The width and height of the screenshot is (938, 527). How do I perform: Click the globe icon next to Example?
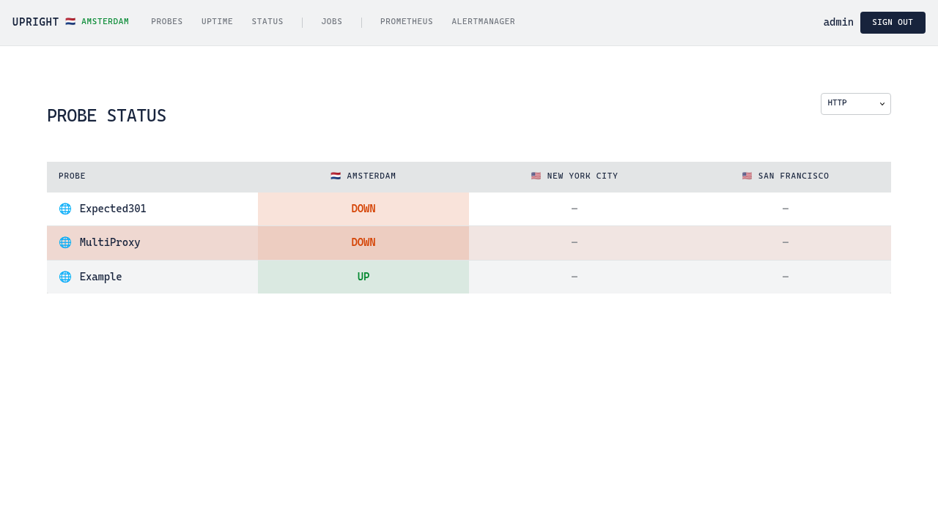[64, 277]
